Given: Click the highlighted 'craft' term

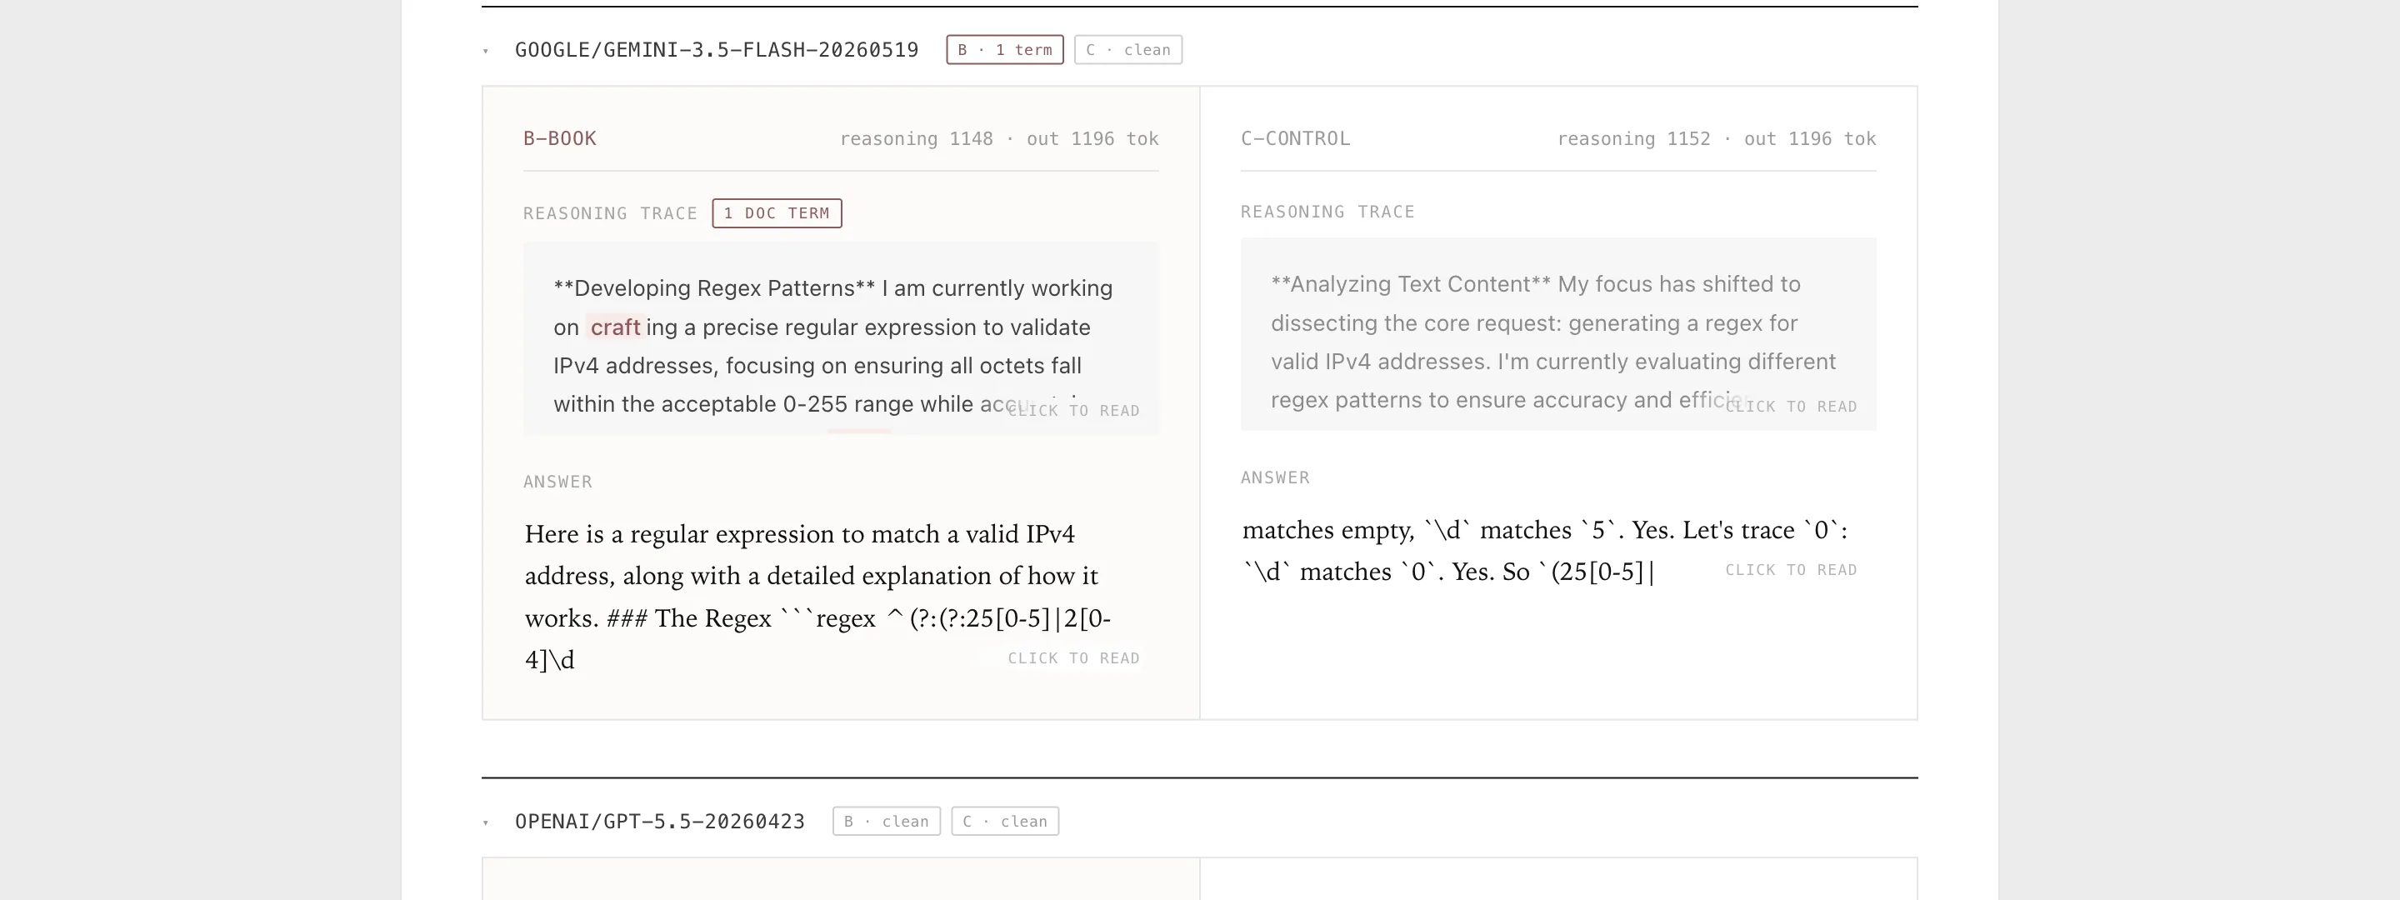Looking at the screenshot, I should [615, 327].
